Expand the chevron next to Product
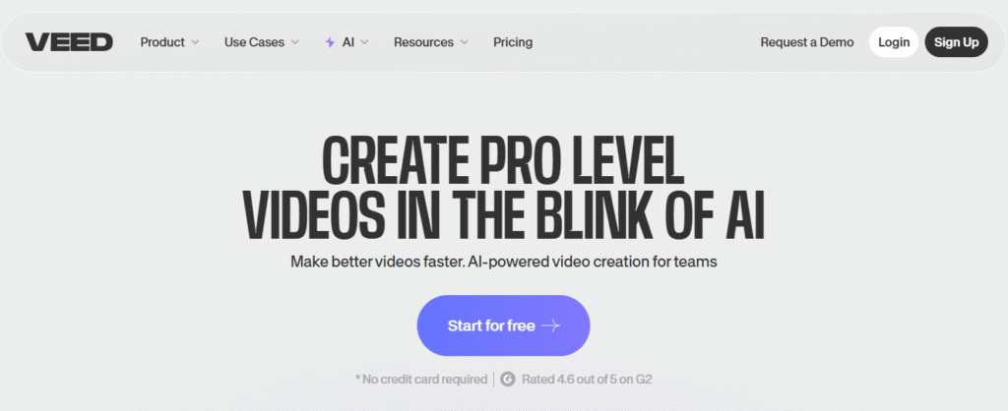Image resolution: width=1008 pixels, height=411 pixels. tap(195, 42)
